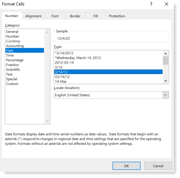This screenshot has width=180, height=178.
Task: Confirm the format with OK button
Action: coord(127,166)
